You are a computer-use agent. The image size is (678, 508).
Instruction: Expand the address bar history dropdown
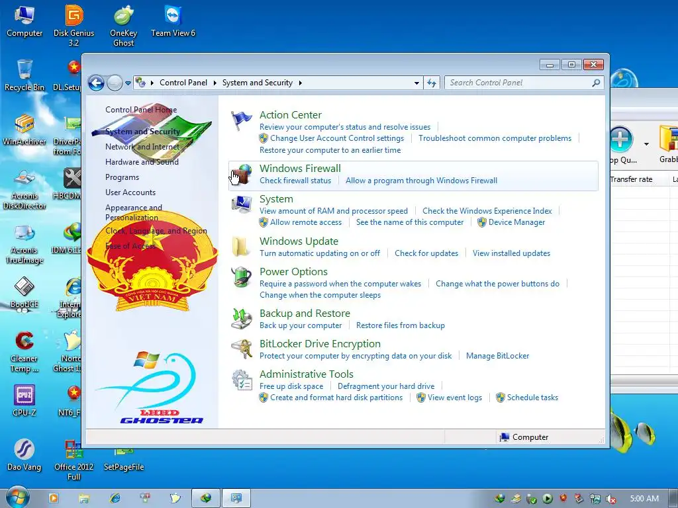click(416, 83)
